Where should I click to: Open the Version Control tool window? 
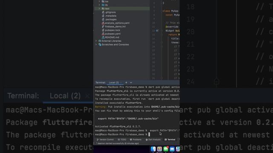[x=105, y=139]
